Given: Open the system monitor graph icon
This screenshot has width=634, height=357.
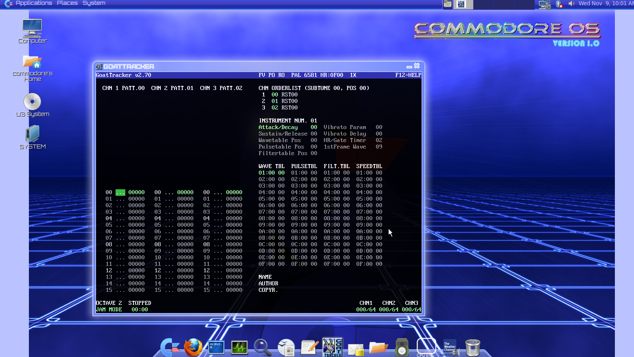Looking at the screenshot, I should coord(239,347).
